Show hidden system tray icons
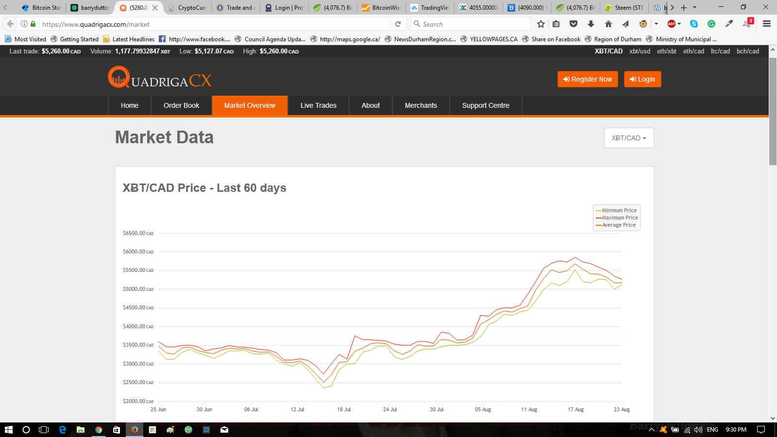 click(652, 430)
